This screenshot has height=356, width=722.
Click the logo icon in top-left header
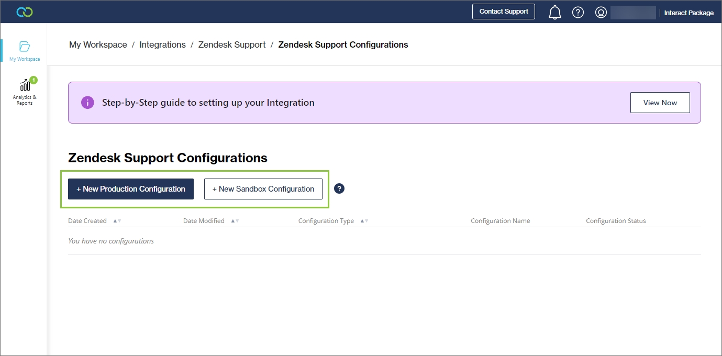pos(25,12)
